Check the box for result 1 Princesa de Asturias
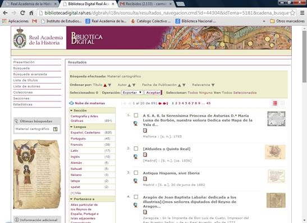Image resolution: width=307 pixels, height=223 pixels. [136, 115]
